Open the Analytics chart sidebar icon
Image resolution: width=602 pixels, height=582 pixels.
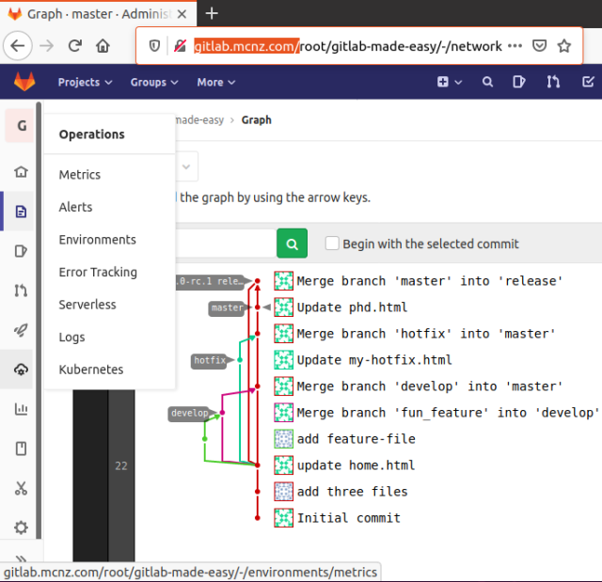(x=21, y=409)
